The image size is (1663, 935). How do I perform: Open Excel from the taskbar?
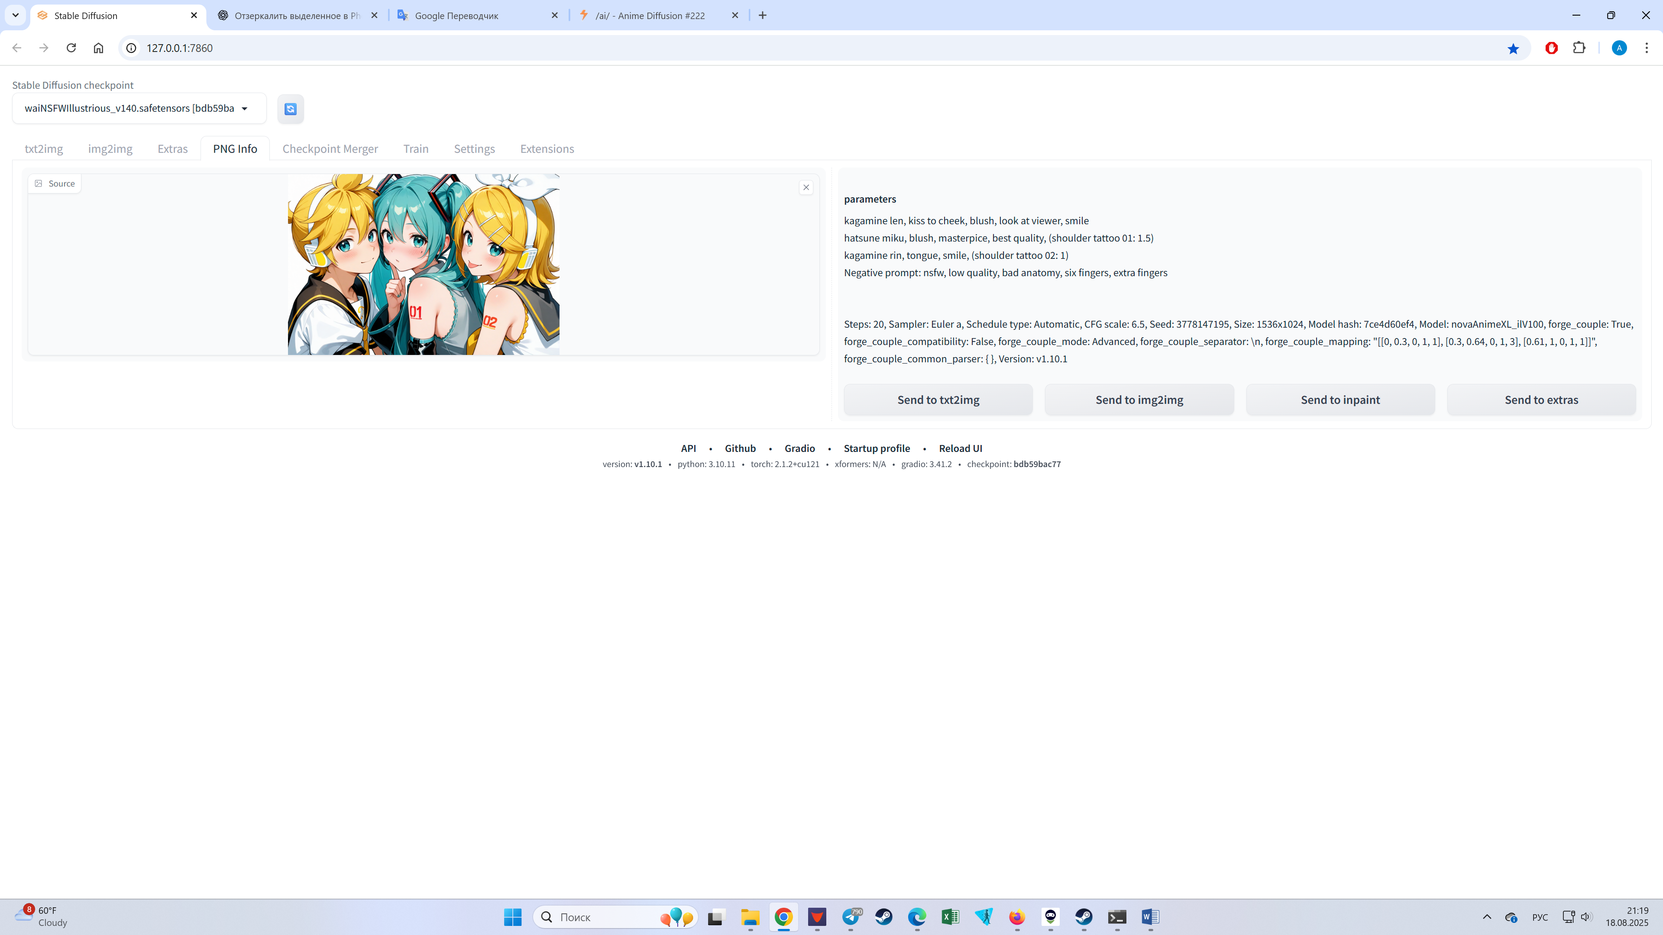[950, 916]
